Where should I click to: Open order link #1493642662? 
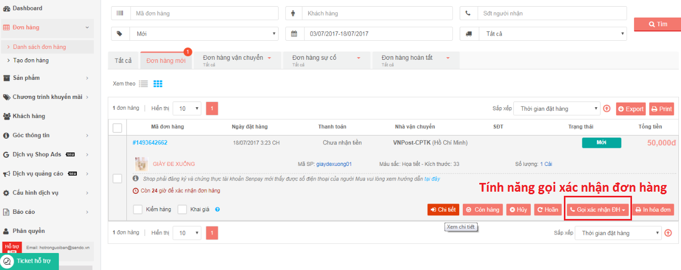pos(150,143)
